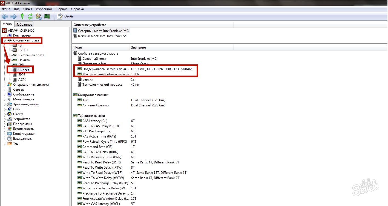This screenshot has height=206, width=388.
Task: Expand the Отображение node
Action: (5, 94)
